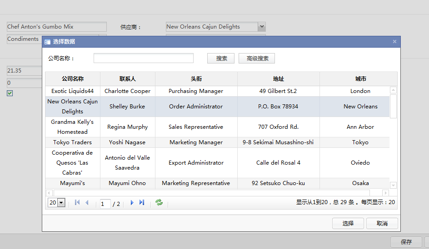This screenshot has width=429, height=249.
Task: Click the Marketing Manager title cell
Action: point(196,142)
